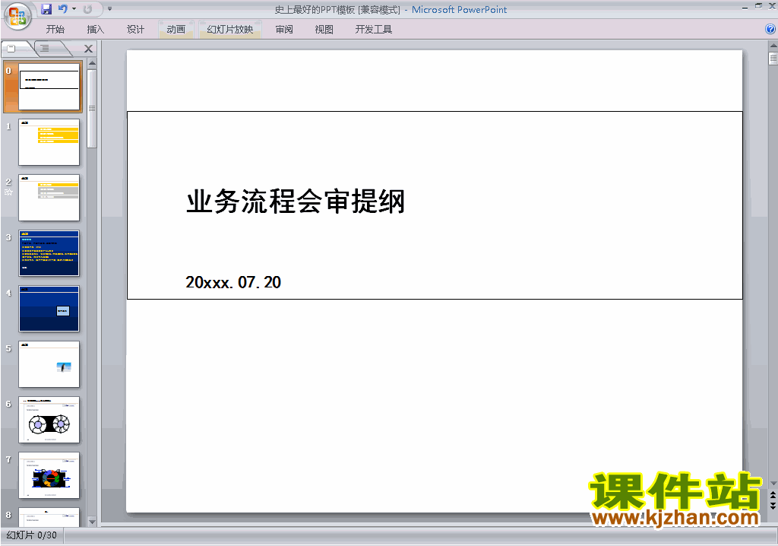The width and height of the screenshot is (778, 546).
Task: Click main editor scroll up arrow
Action: click(773, 46)
